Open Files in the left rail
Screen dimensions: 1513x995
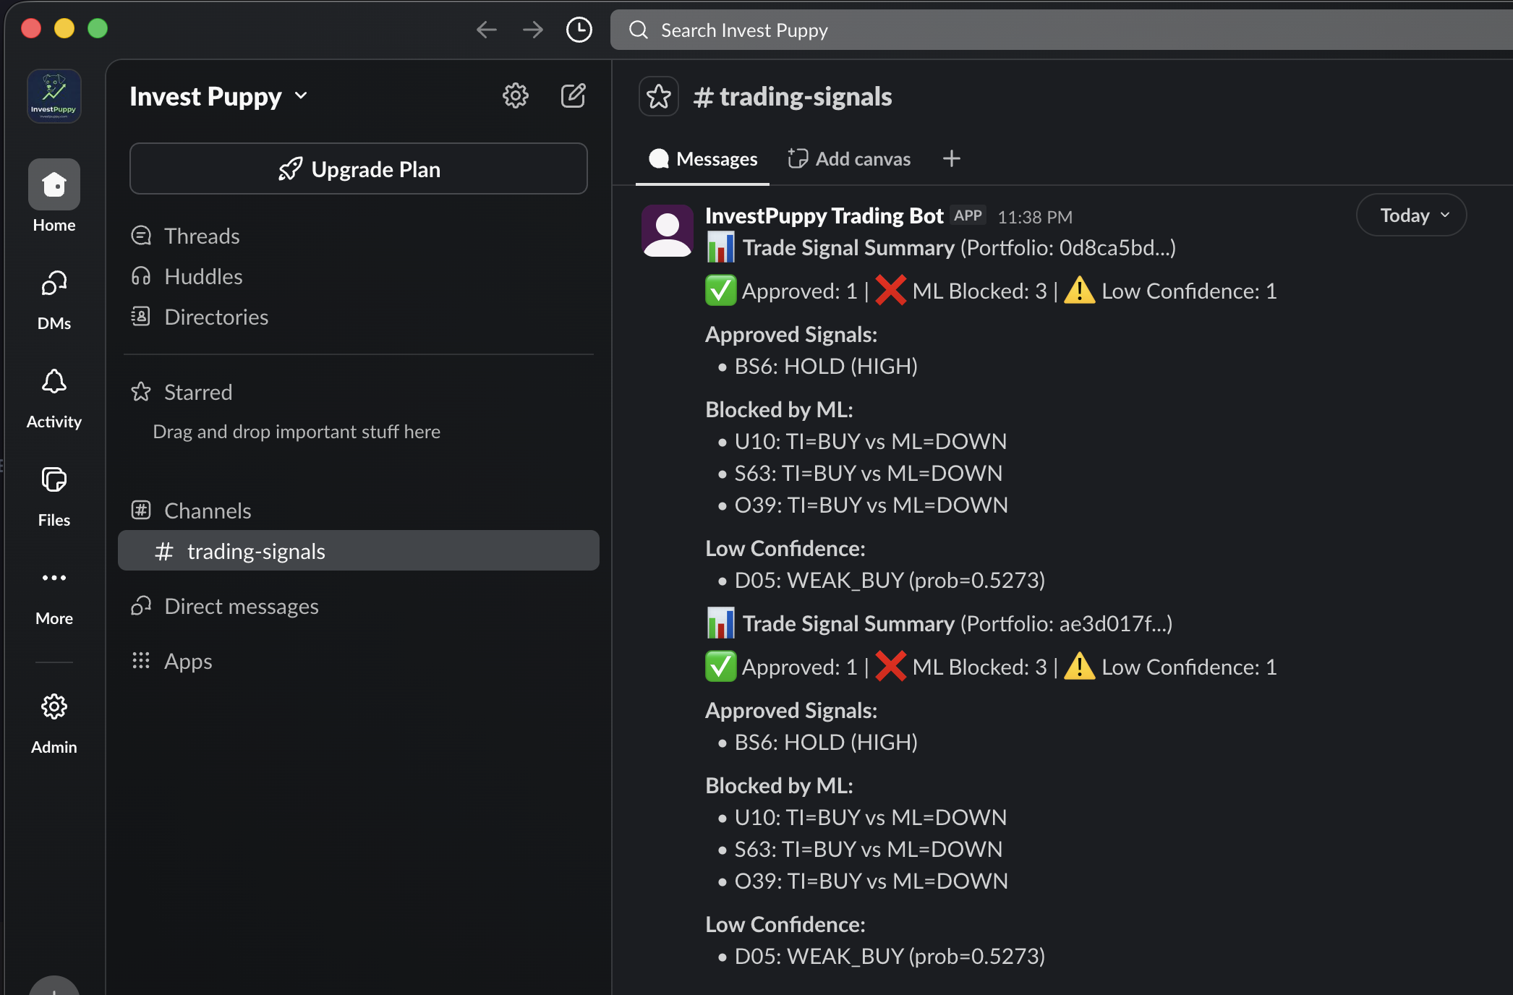point(54,496)
